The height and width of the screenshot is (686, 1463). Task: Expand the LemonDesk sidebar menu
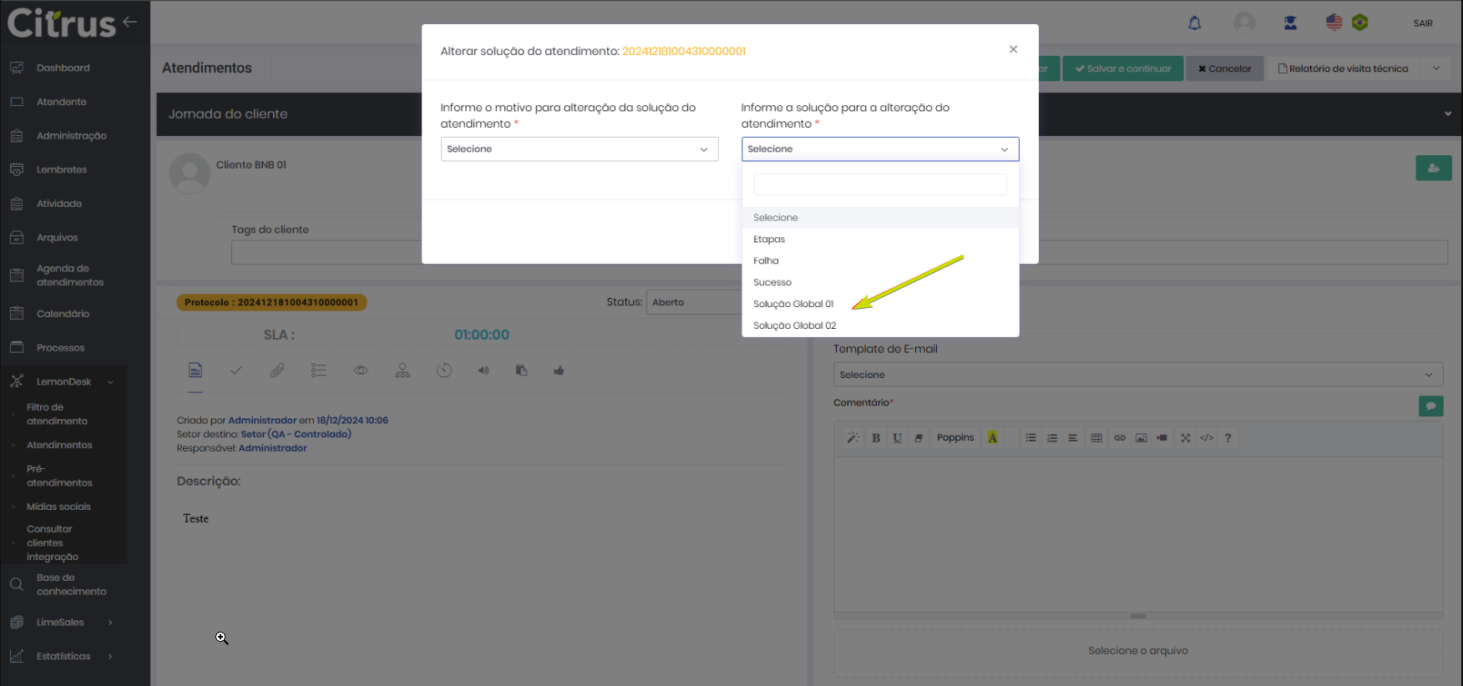tap(63, 381)
